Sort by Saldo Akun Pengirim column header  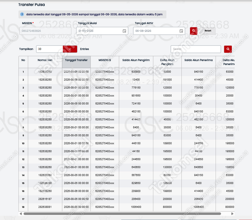pyautogui.click(x=136, y=62)
